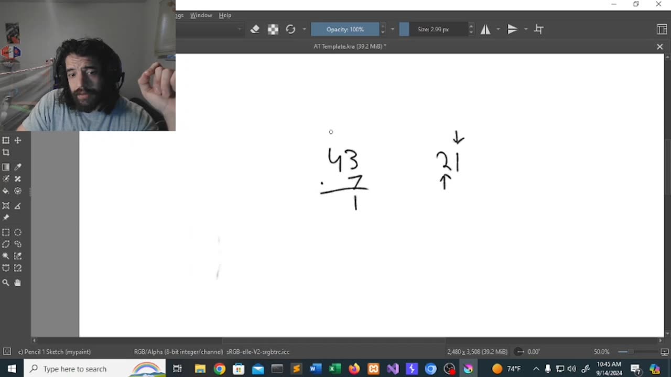Select the Fill bucket tool
Image resolution: width=671 pixels, height=377 pixels.
pos(6,191)
